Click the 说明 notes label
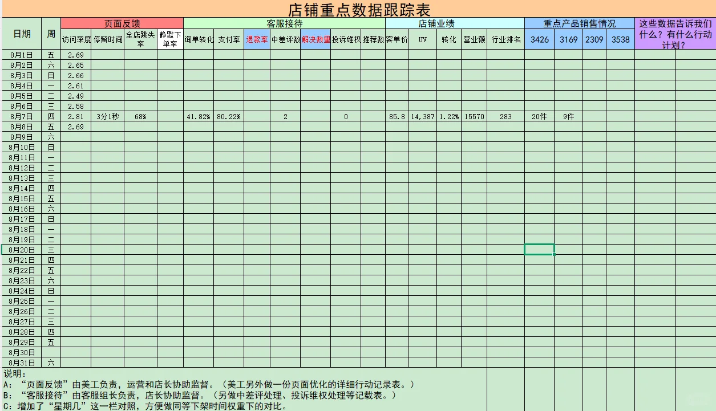 tap(15, 373)
